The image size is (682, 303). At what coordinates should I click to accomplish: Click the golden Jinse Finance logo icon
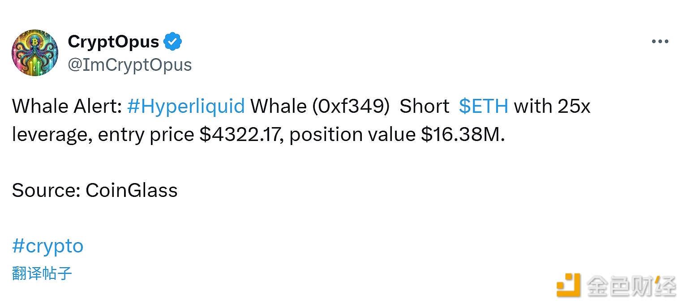[x=568, y=285]
